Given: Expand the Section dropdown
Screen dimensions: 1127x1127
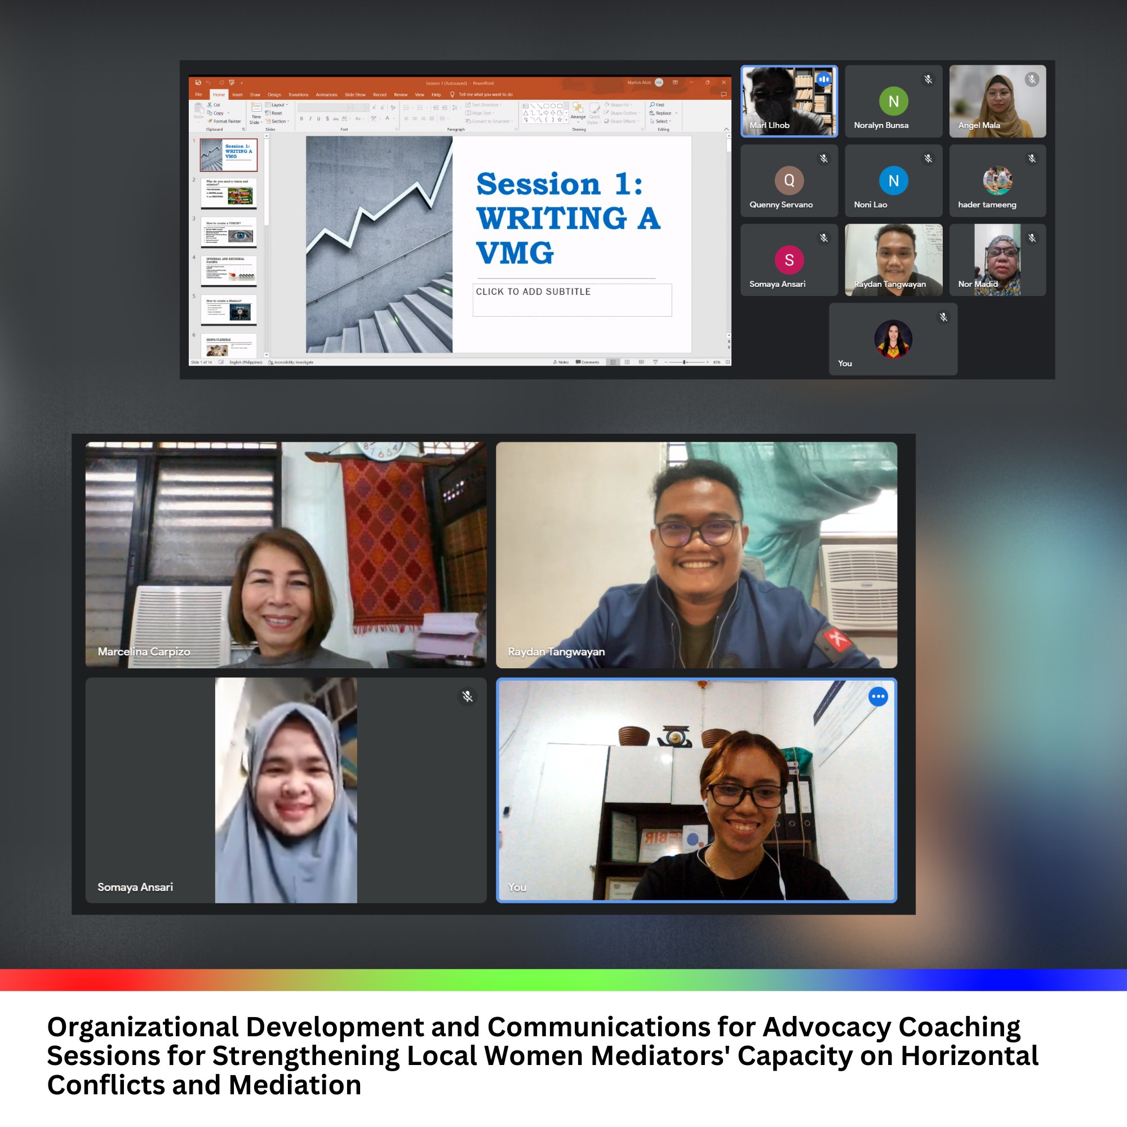Looking at the screenshot, I should tap(278, 121).
